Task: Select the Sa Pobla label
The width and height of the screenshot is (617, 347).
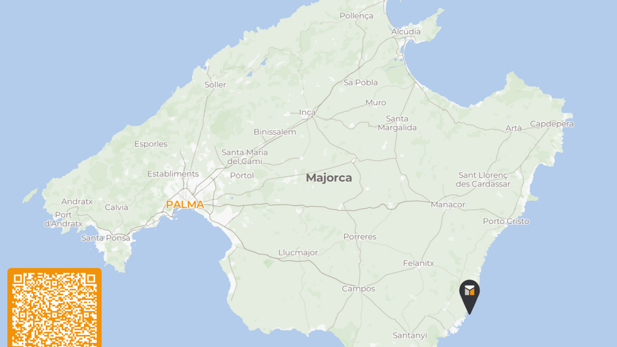Action: coord(360,83)
